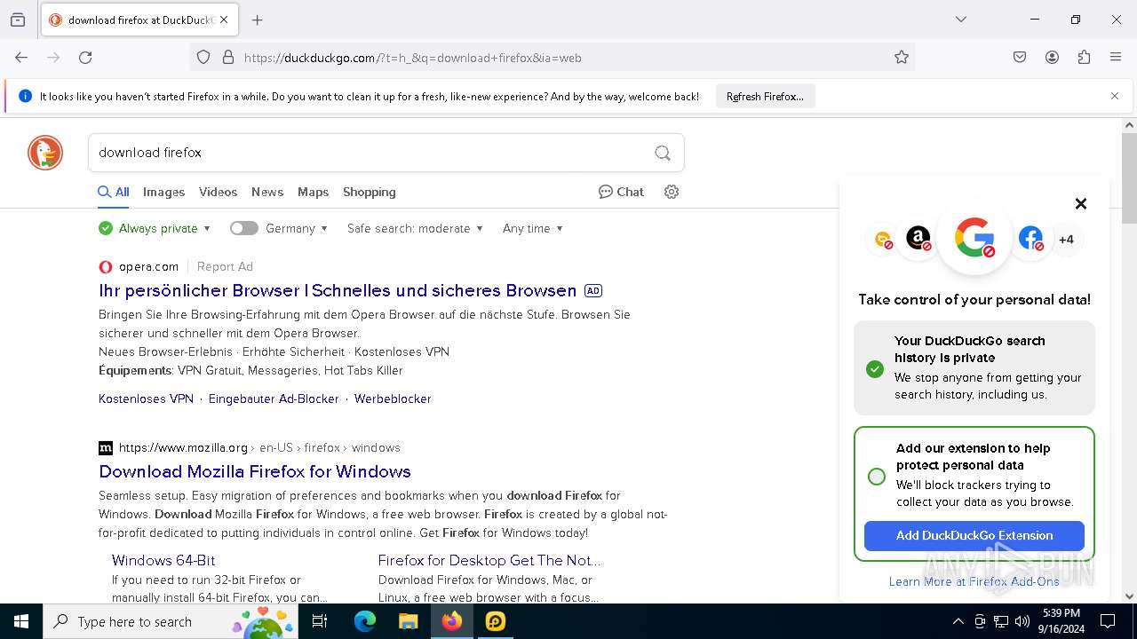Open the volume speaker tray icon
The height and width of the screenshot is (639, 1137).
point(1022,621)
